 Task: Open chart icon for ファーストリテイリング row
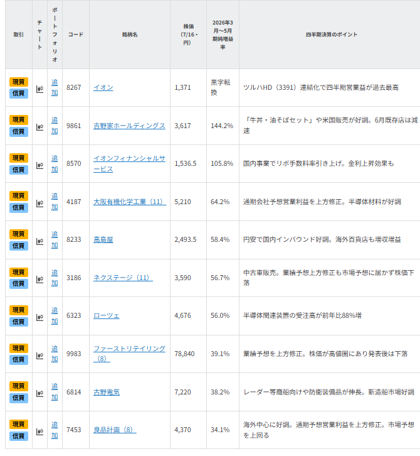pyautogui.click(x=39, y=356)
